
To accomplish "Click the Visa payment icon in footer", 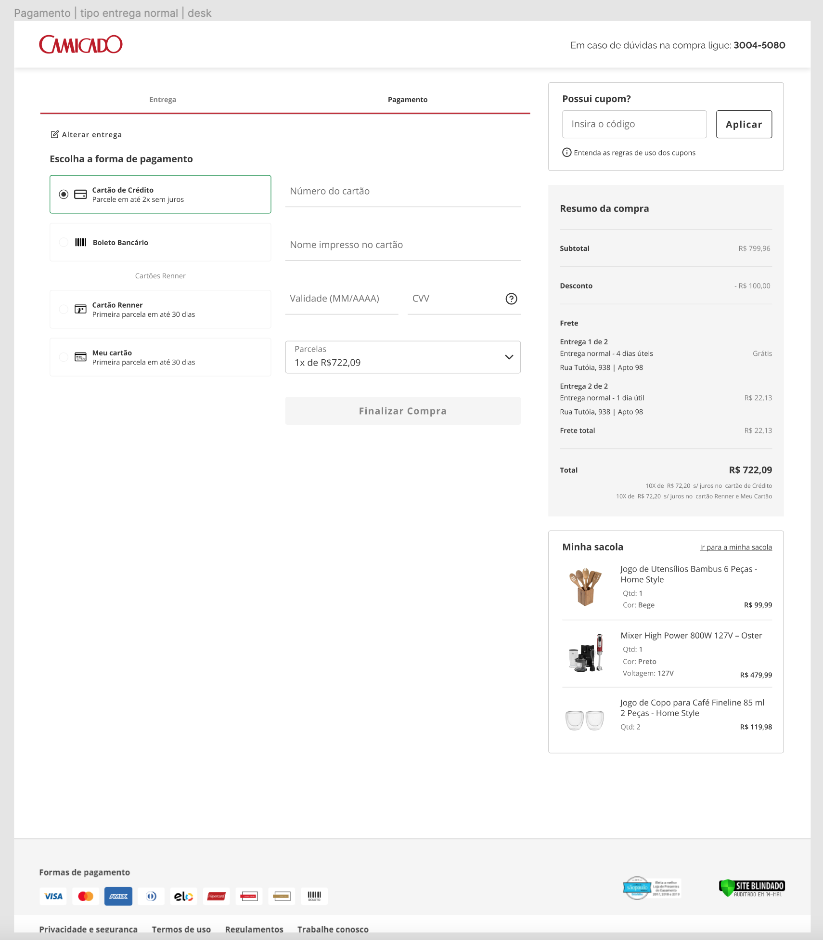I will pyautogui.click(x=53, y=896).
